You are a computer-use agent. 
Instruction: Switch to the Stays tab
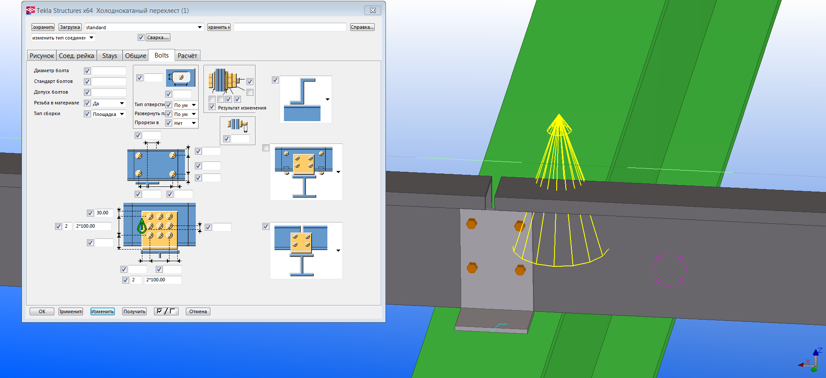110,55
